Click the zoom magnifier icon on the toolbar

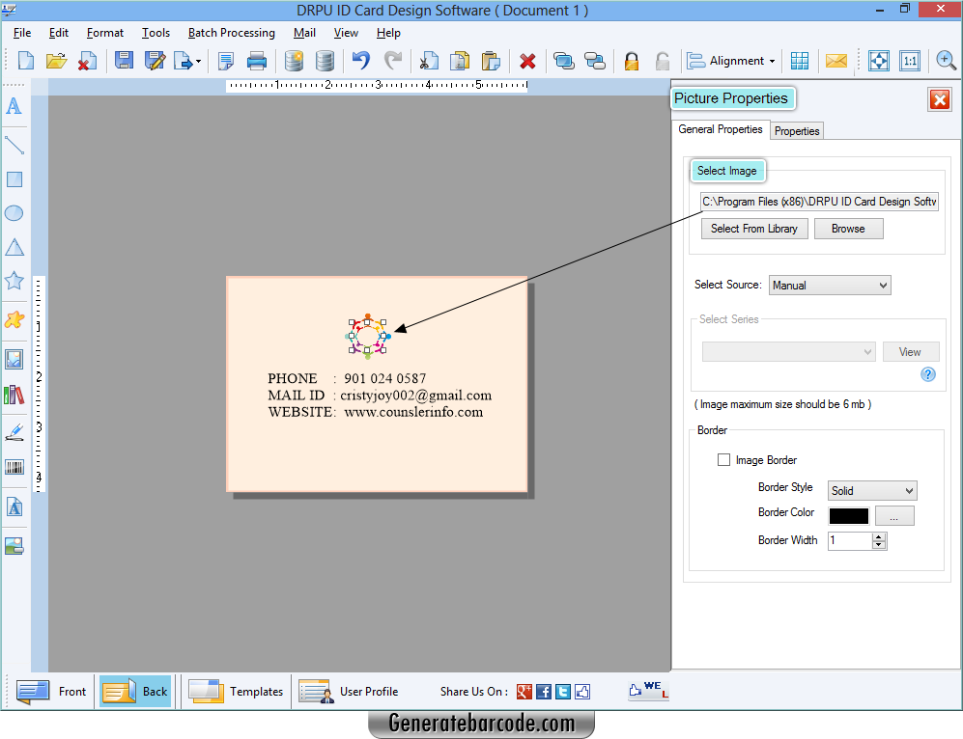946,60
